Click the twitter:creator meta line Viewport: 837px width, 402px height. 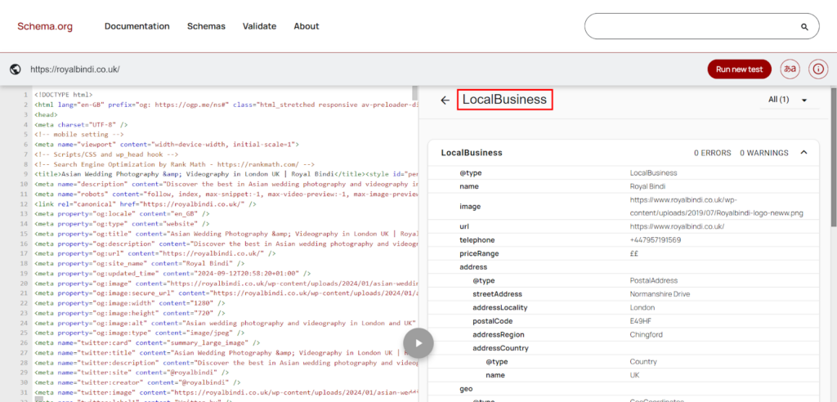(137, 382)
